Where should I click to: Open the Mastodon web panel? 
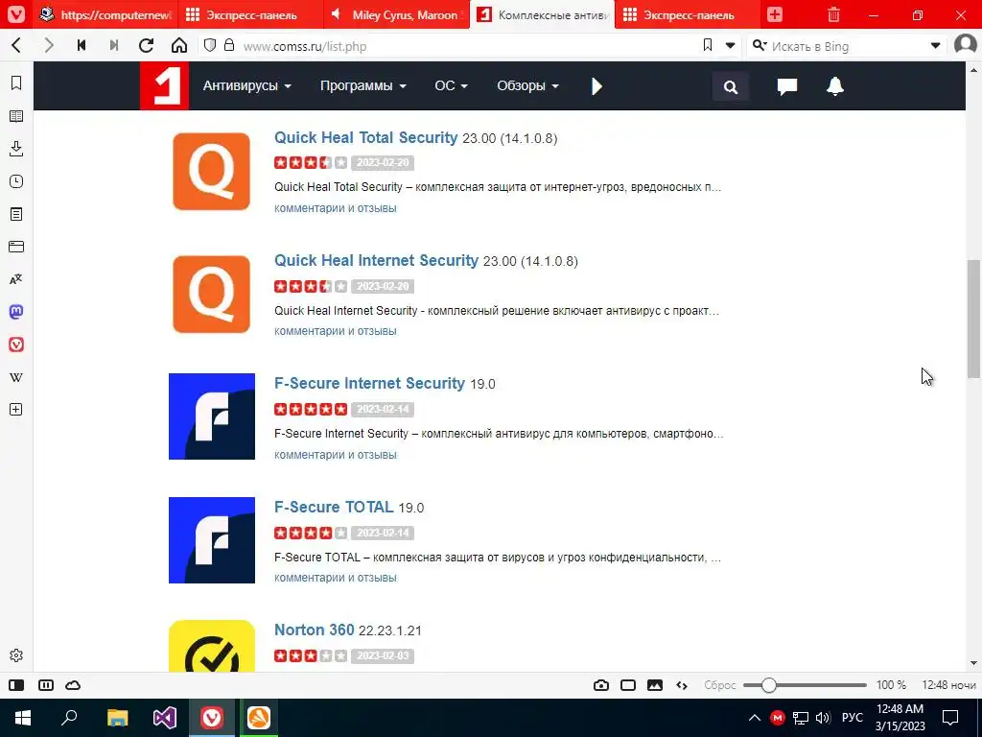[16, 312]
